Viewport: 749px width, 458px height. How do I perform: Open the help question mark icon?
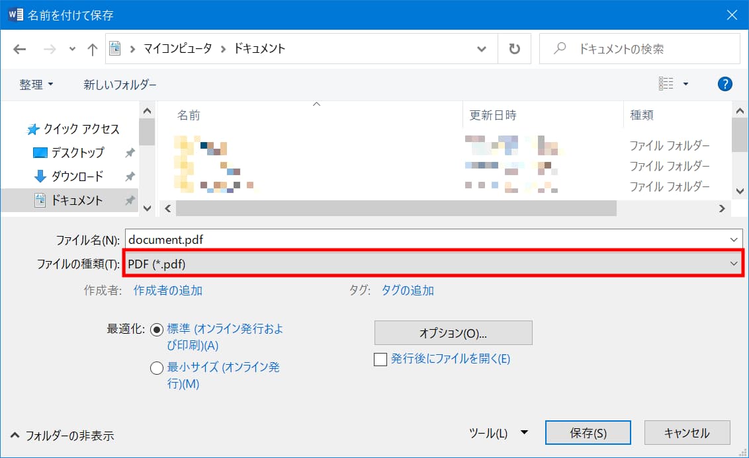click(x=725, y=84)
